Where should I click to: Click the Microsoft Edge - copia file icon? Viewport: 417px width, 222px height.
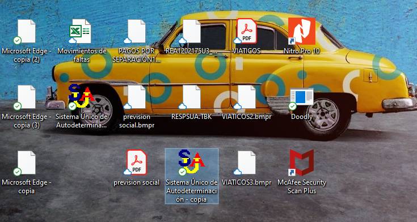(x=26, y=163)
